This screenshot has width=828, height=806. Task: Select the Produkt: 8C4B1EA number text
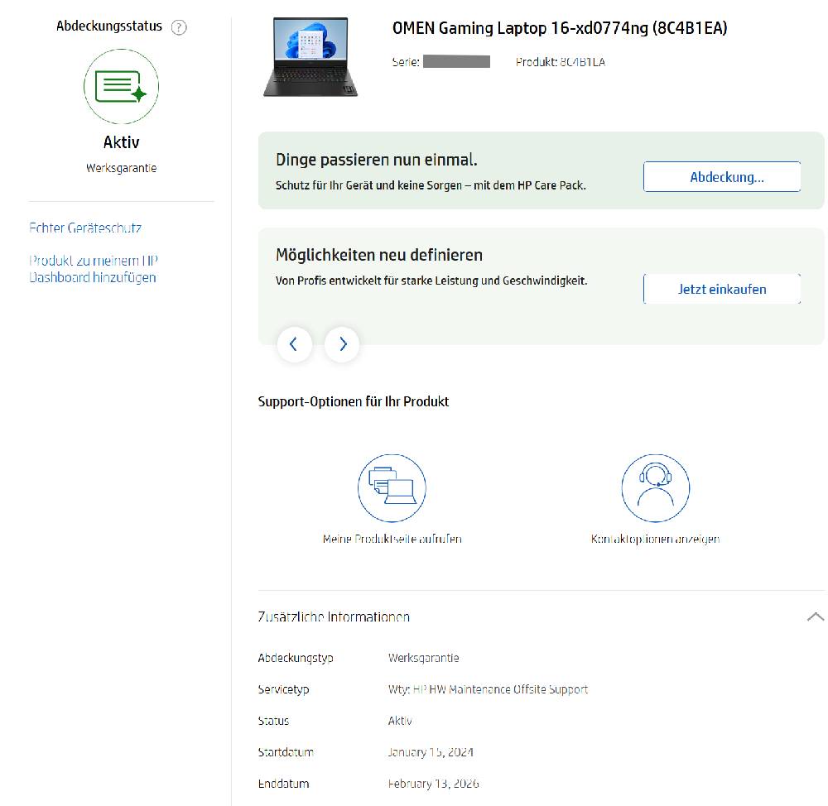(561, 62)
